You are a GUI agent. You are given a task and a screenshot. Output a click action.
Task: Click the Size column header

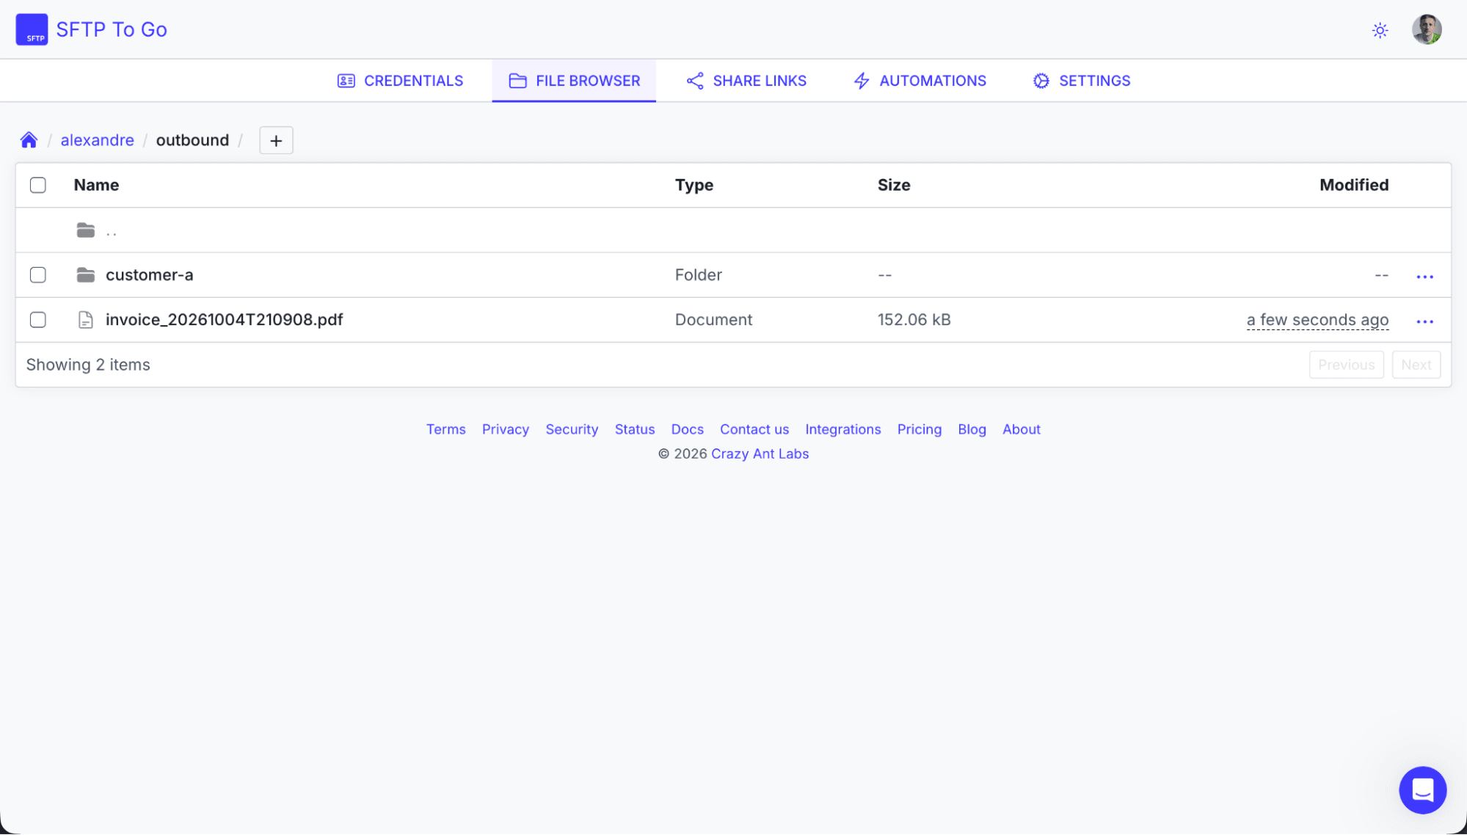click(894, 185)
